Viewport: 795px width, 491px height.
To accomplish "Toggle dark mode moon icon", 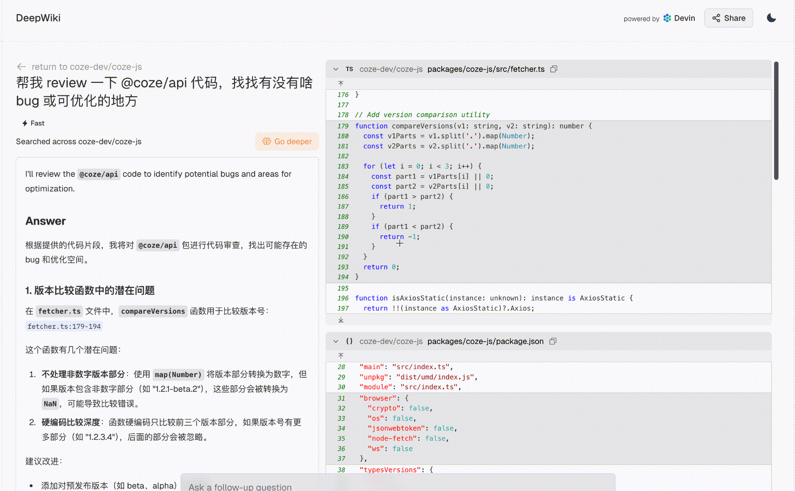I will point(771,18).
